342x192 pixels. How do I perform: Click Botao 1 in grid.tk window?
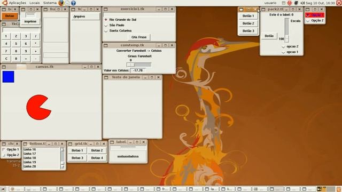77,150
